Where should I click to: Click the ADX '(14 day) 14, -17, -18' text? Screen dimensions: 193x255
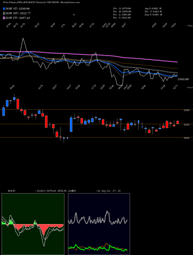108,191
